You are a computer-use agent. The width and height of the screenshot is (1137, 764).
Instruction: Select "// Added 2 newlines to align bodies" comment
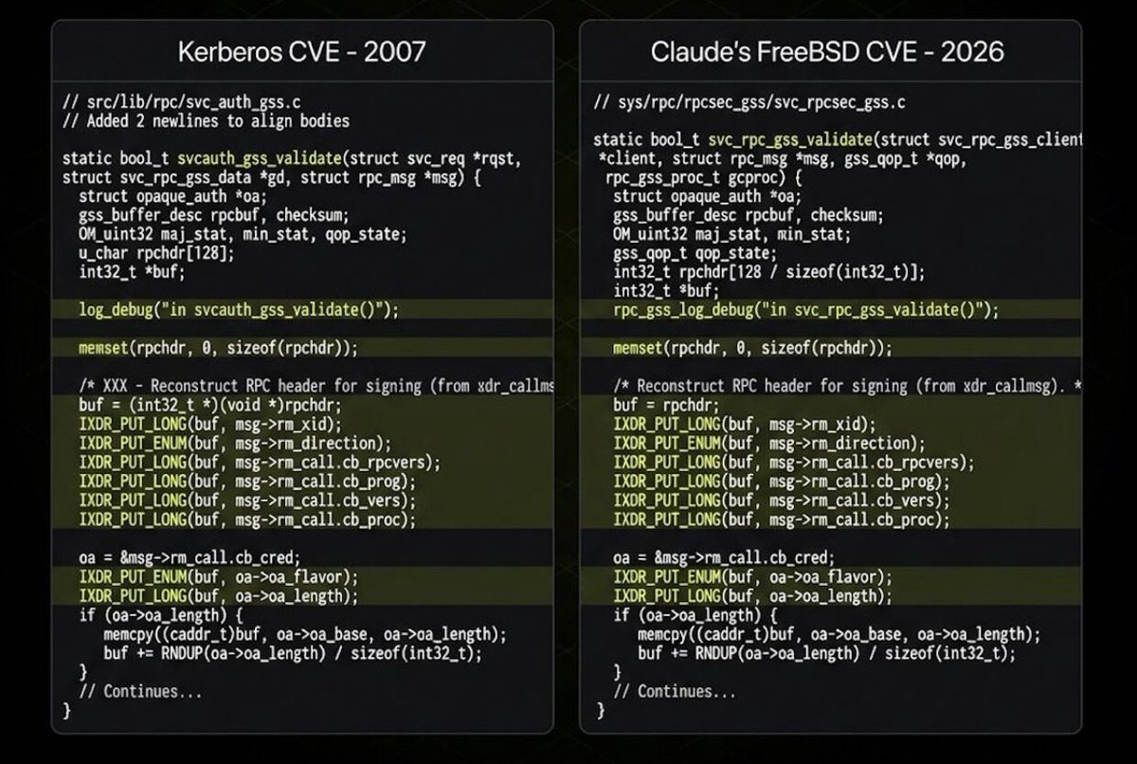click(206, 121)
